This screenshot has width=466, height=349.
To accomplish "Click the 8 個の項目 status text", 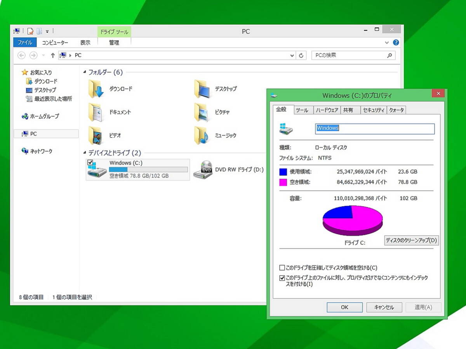I will (31, 297).
